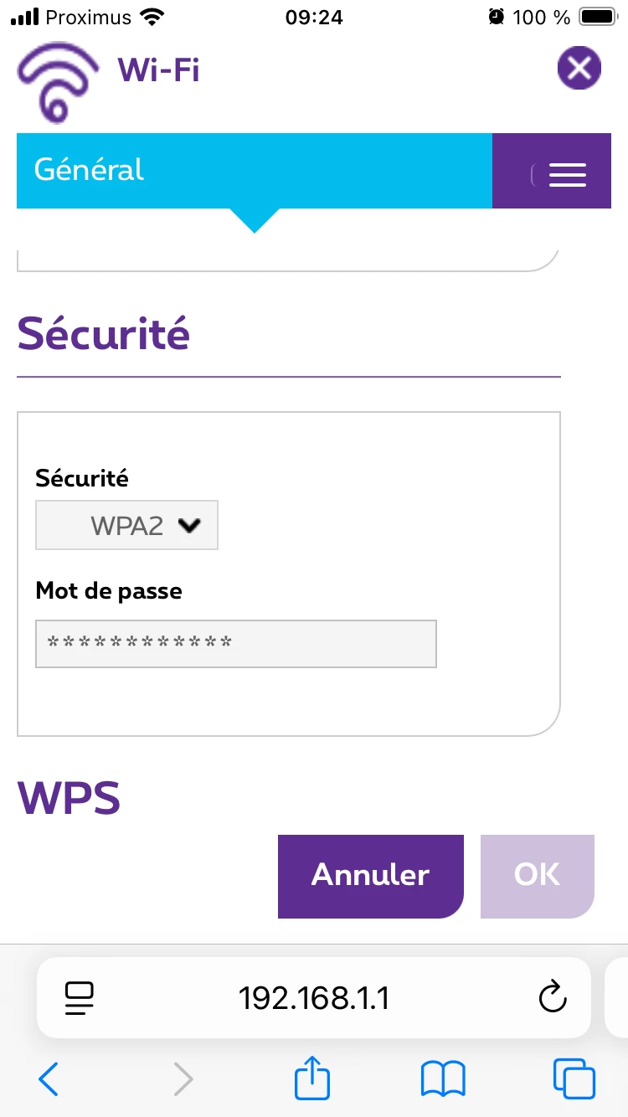Click the Mot de passe field
The width and height of the screenshot is (628, 1117).
point(236,644)
